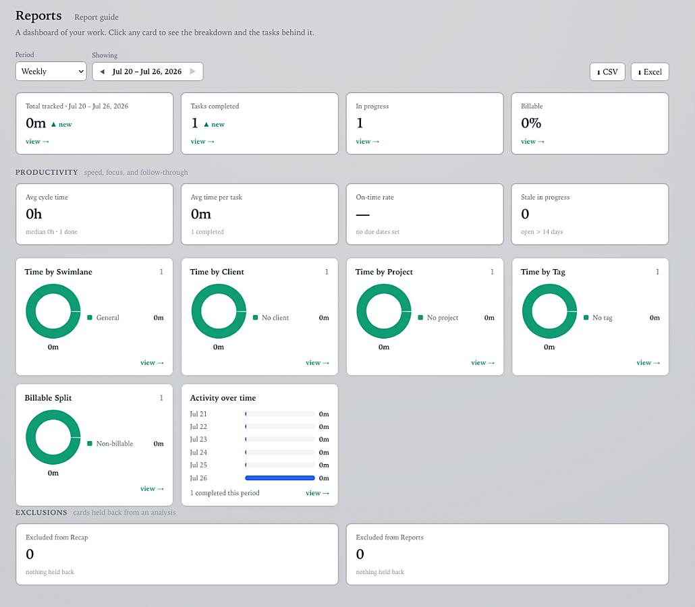
Task: View In progress tasks
Action: pyautogui.click(x=368, y=142)
